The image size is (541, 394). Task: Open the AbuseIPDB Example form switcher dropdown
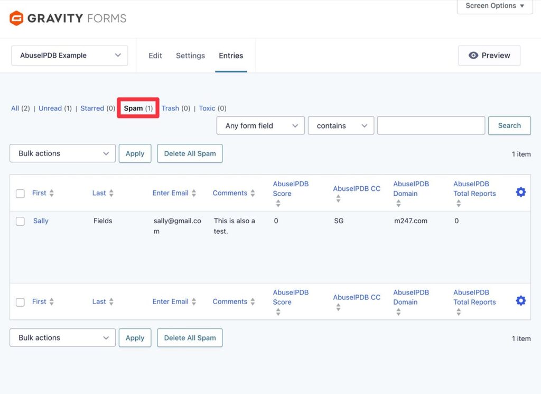pyautogui.click(x=70, y=55)
